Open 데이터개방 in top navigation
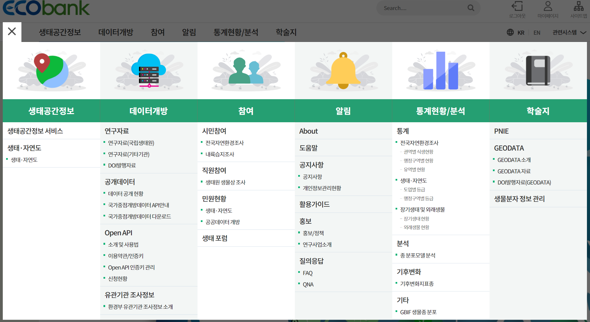590x322 pixels. click(116, 32)
